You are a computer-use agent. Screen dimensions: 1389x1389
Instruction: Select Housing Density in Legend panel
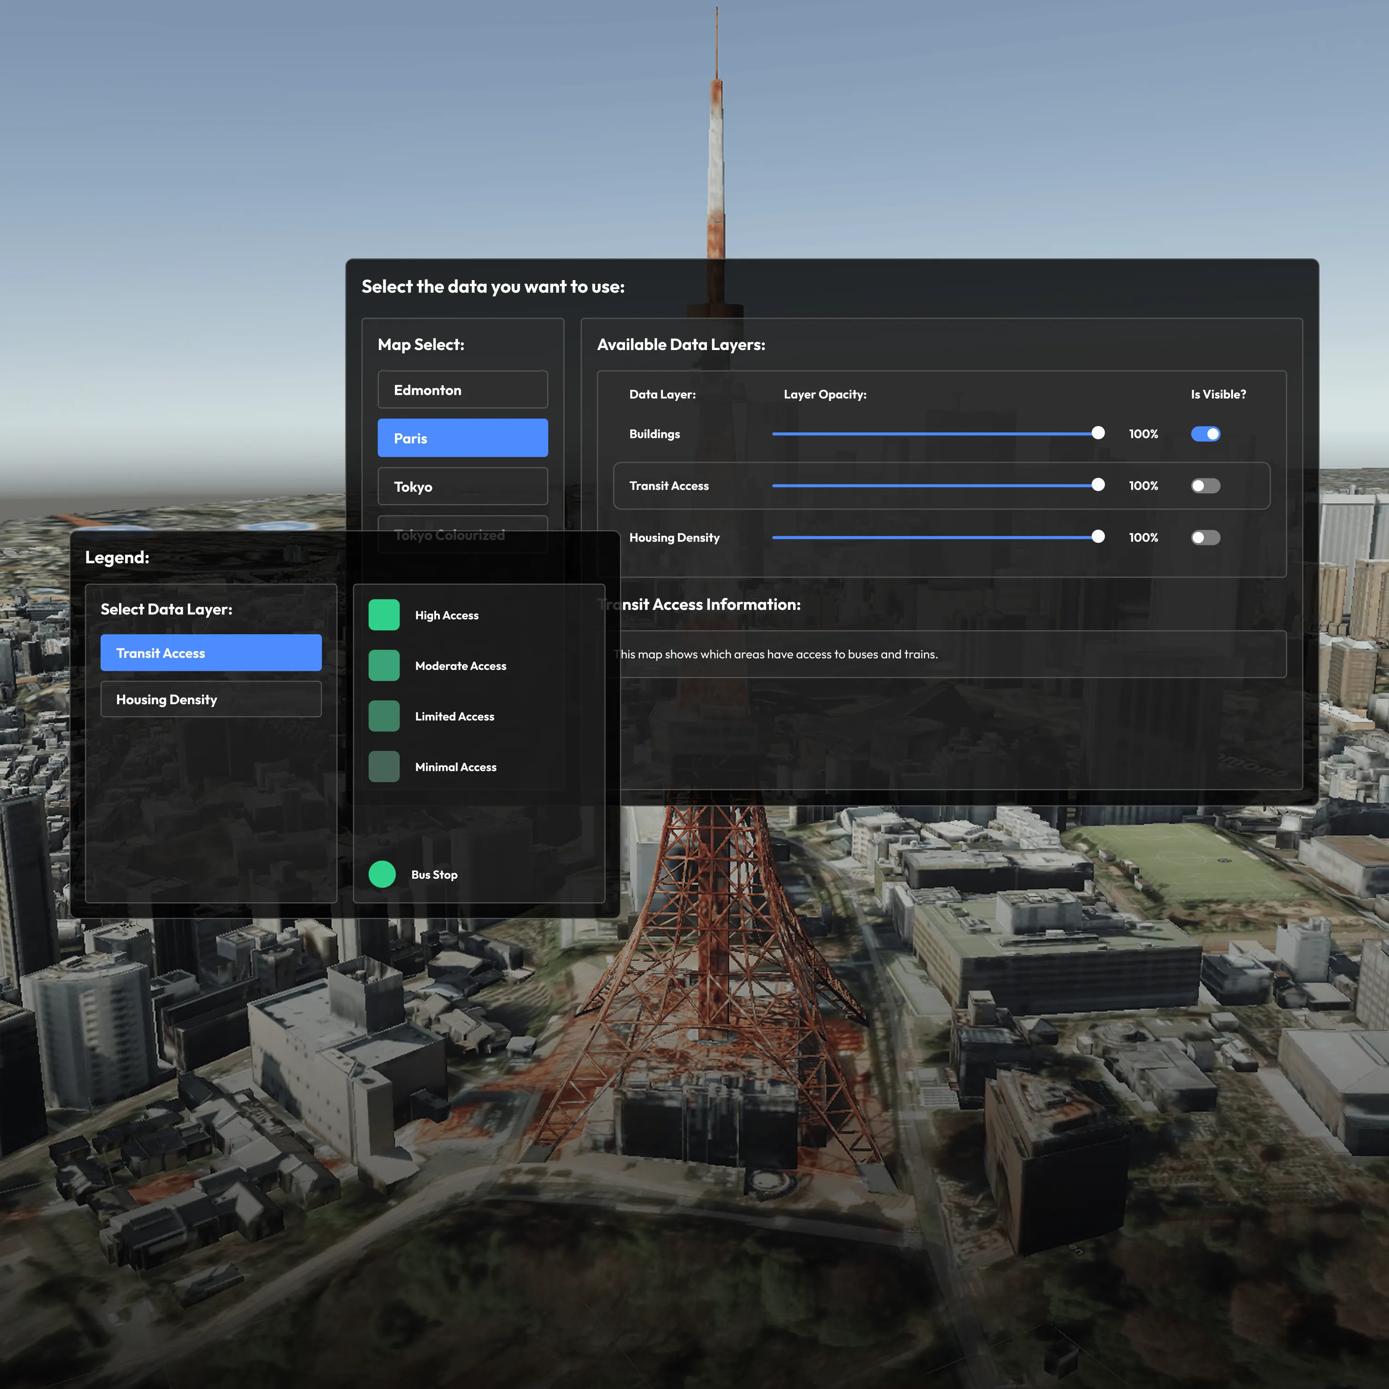coord(211,700)
